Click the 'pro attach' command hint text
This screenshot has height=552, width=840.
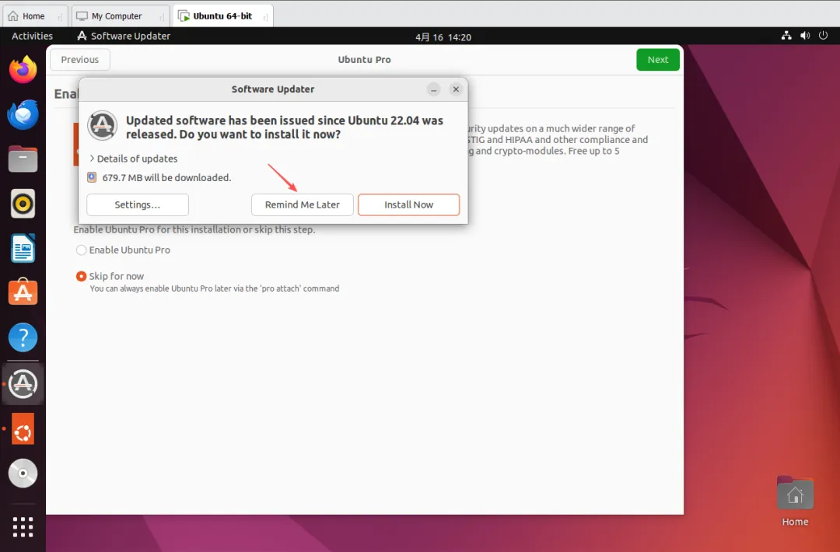(215, 288)
